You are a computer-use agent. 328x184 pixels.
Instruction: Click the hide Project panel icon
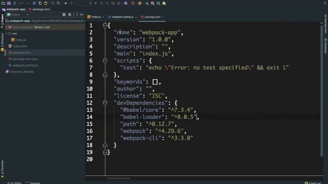(82, 15)
